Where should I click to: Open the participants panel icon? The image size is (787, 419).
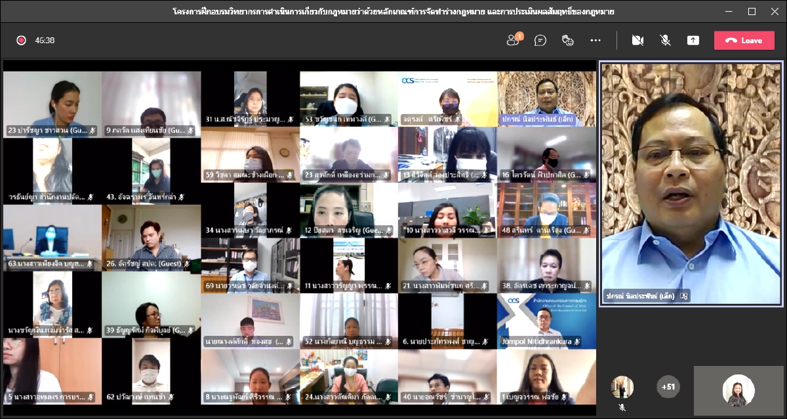513,40
